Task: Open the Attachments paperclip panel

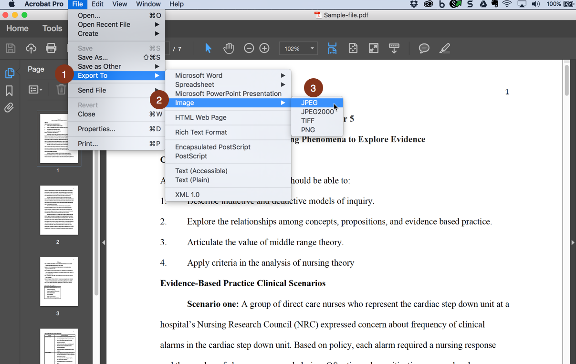Action: 9,108
